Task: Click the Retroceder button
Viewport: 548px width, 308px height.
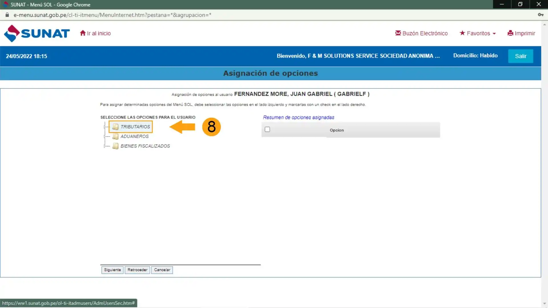Action: [x=137, y=270]
